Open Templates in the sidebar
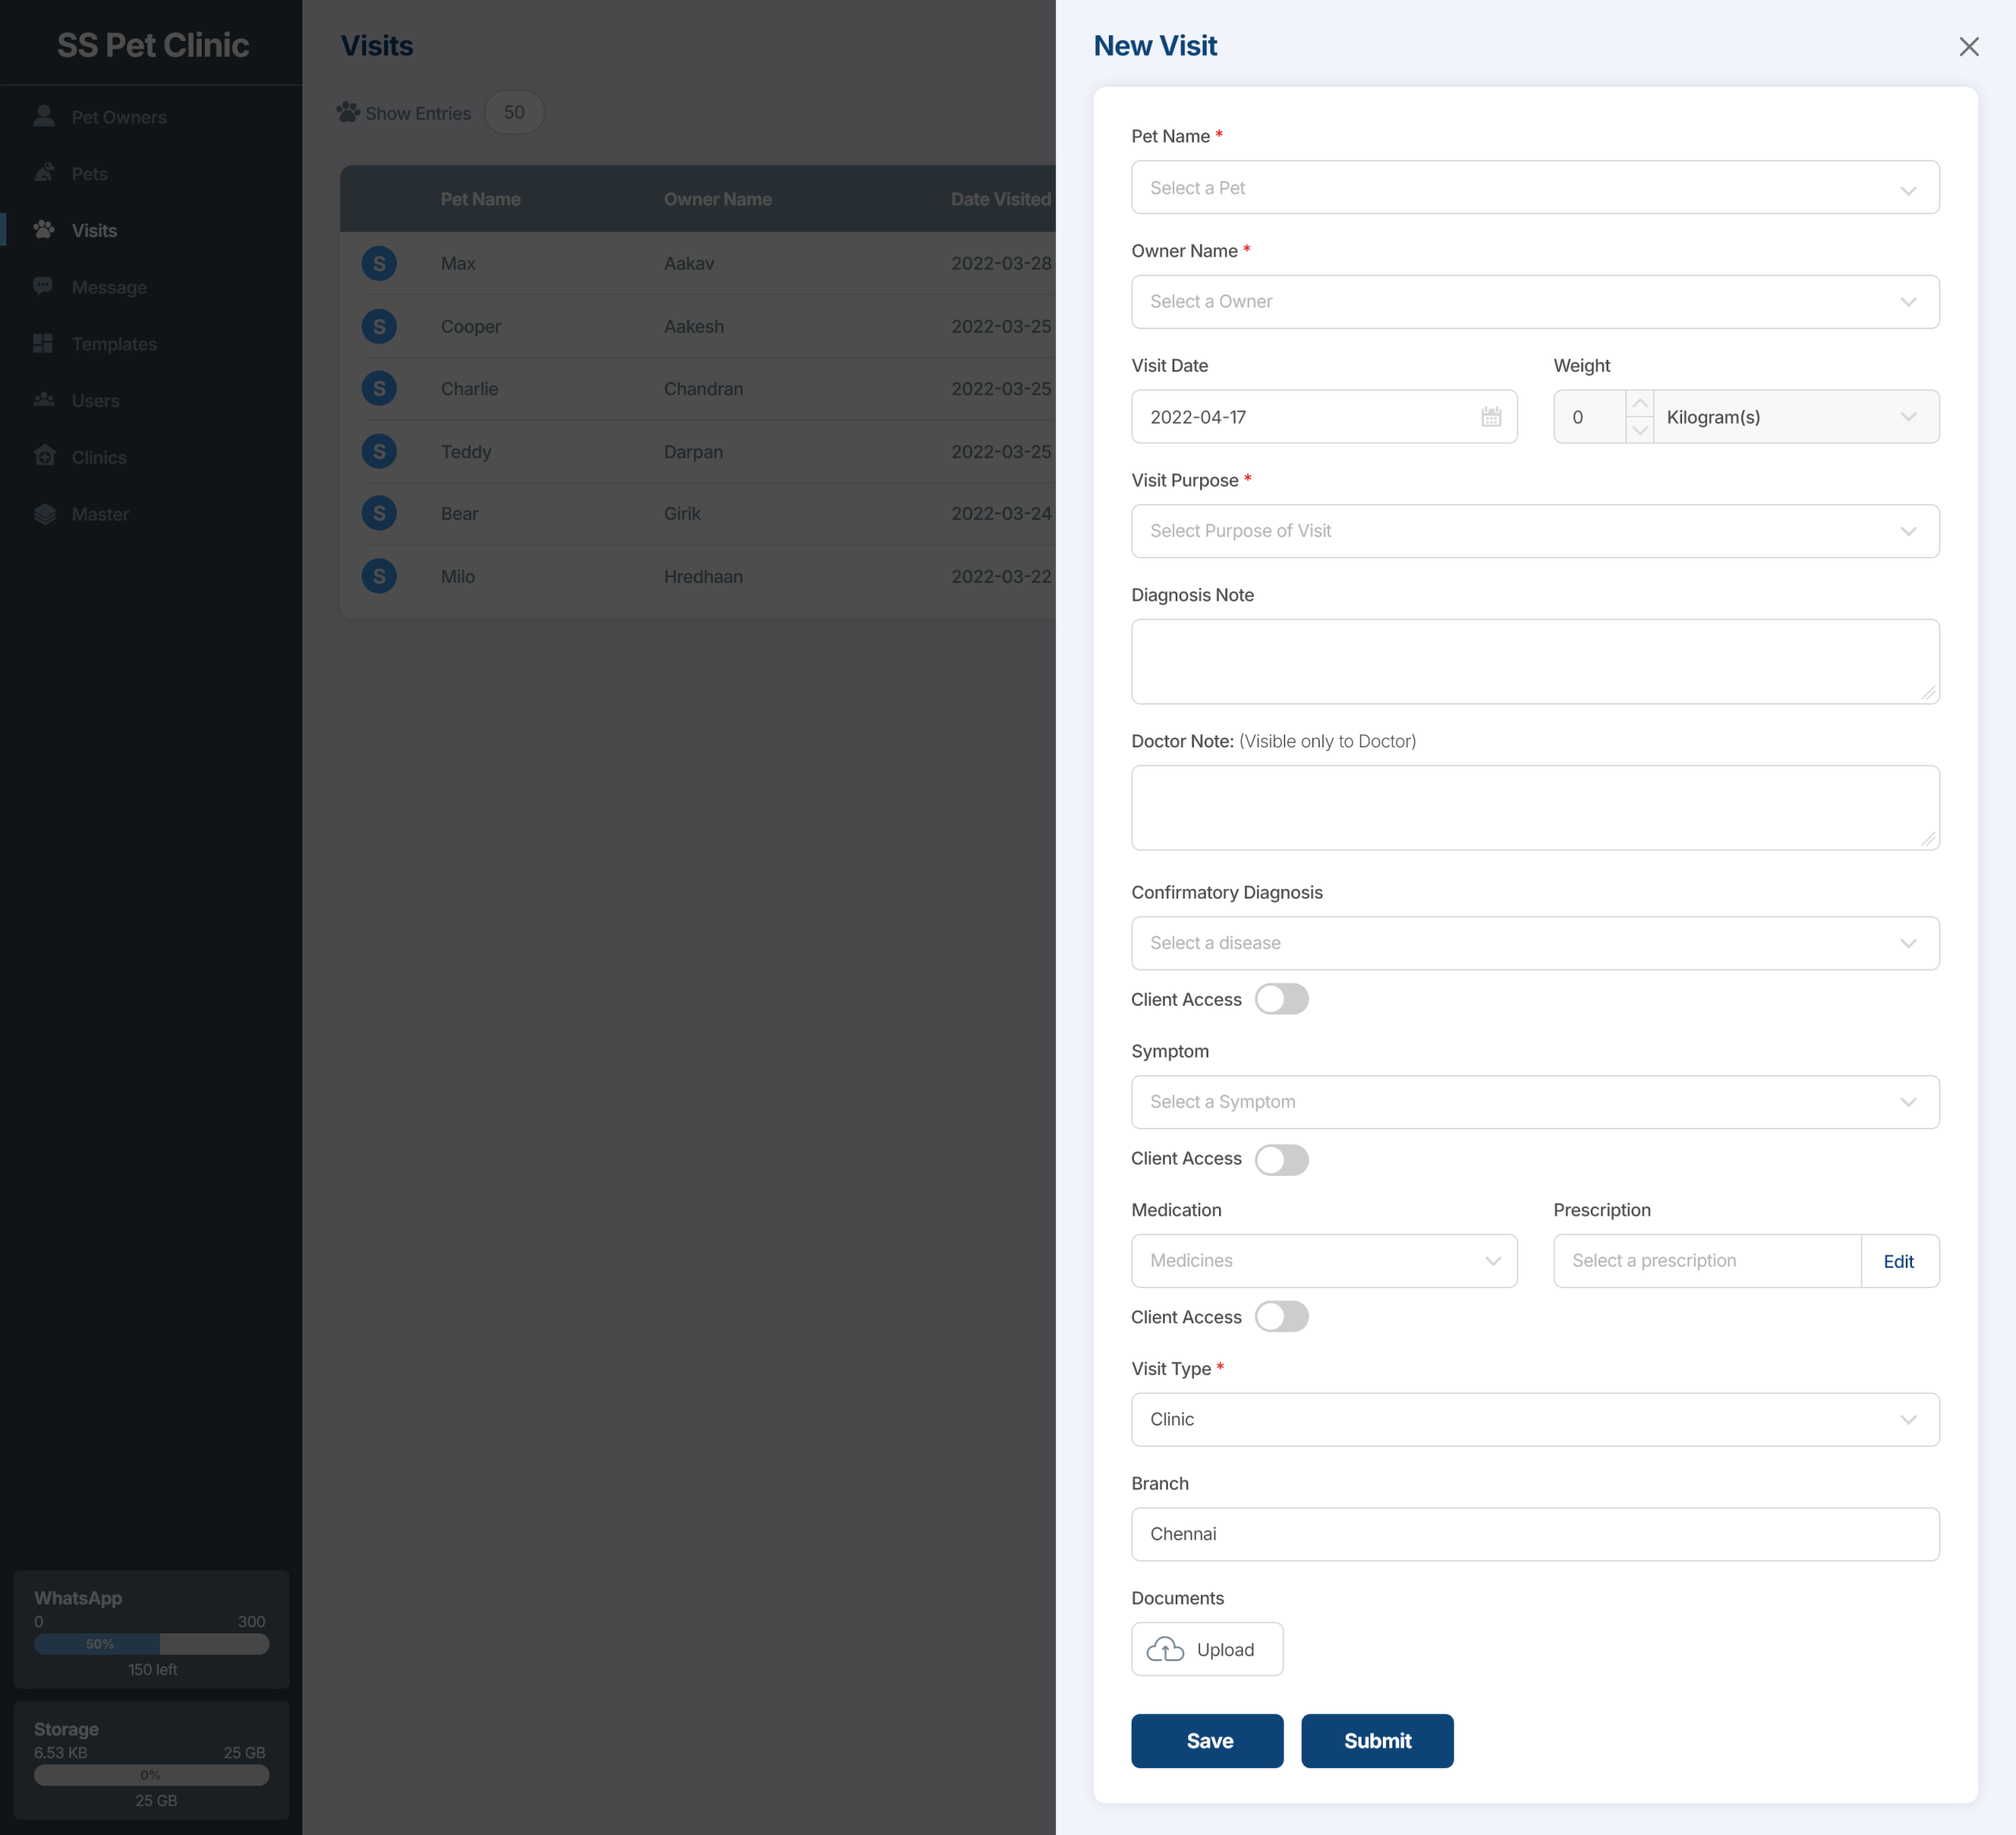The width and height of the screenshot is (2016, 1835). [x=114, y=344]
